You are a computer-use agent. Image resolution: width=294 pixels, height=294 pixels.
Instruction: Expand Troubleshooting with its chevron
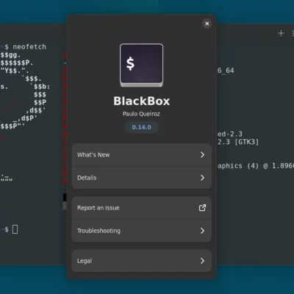[x=202, y=231]
